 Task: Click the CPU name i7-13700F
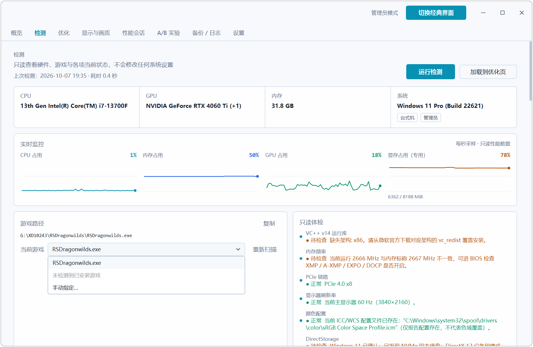click(x=74, y=106)
